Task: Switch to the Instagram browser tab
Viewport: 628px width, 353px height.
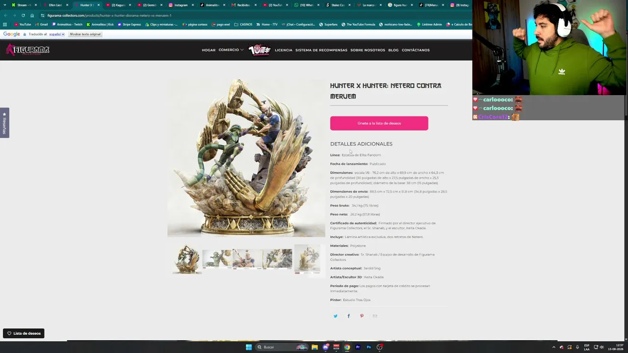Action: (181, 5)
